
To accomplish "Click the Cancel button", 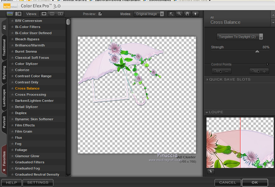I will pyautogui.click(x=227, y=182).
